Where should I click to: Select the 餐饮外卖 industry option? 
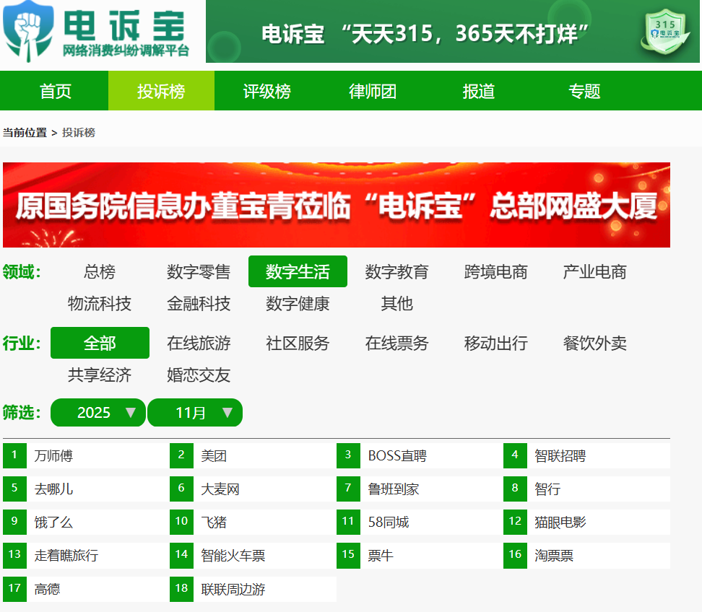(x=594, y=344)
